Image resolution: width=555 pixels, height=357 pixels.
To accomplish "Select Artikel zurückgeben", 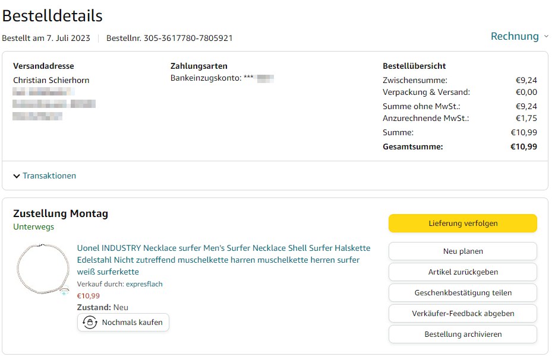I will pos(462,272).
